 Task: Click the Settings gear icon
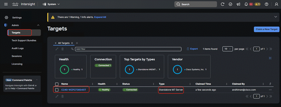coord(6,18)
